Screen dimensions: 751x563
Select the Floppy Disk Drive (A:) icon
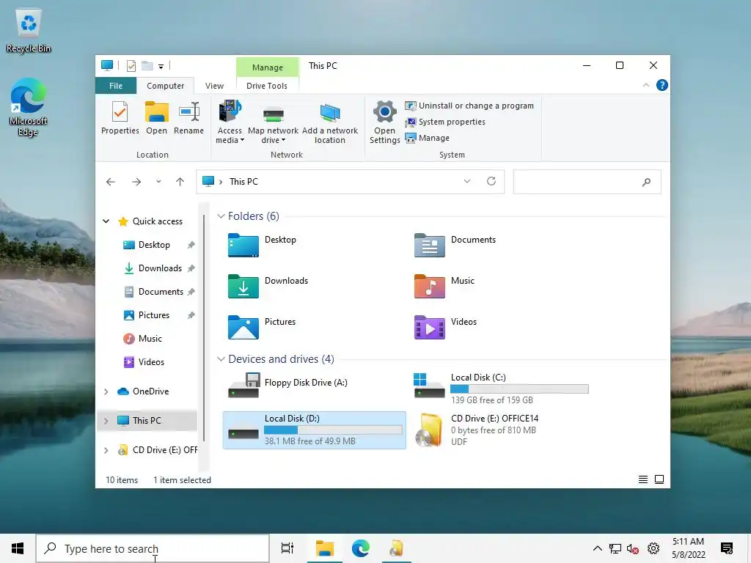(x=243, y=386)
